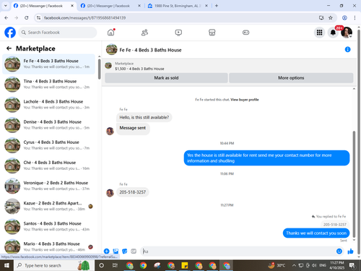The width and height of the screenshot is (361, 271).
Task: Click back arrow next to Marketplace
Action: click(x=9, y=48)
